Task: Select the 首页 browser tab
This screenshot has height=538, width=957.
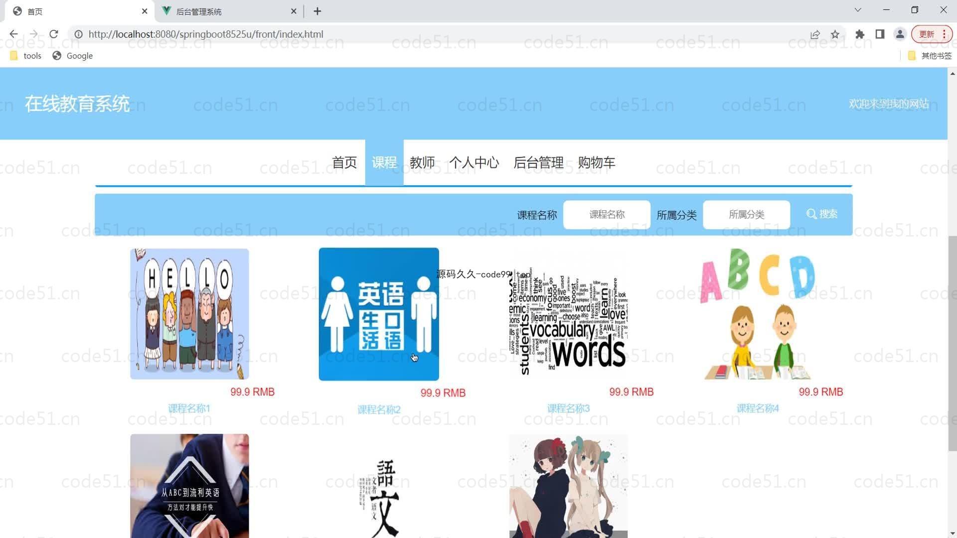Action: (80, 11)
